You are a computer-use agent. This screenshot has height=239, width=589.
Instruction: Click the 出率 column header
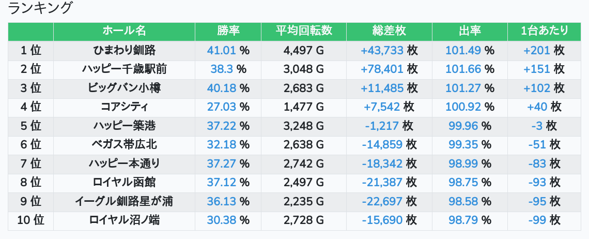470,31
